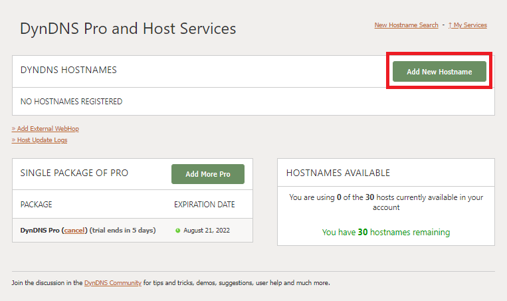Click the DynDNS Pro package name

click(x=40, y=230)
